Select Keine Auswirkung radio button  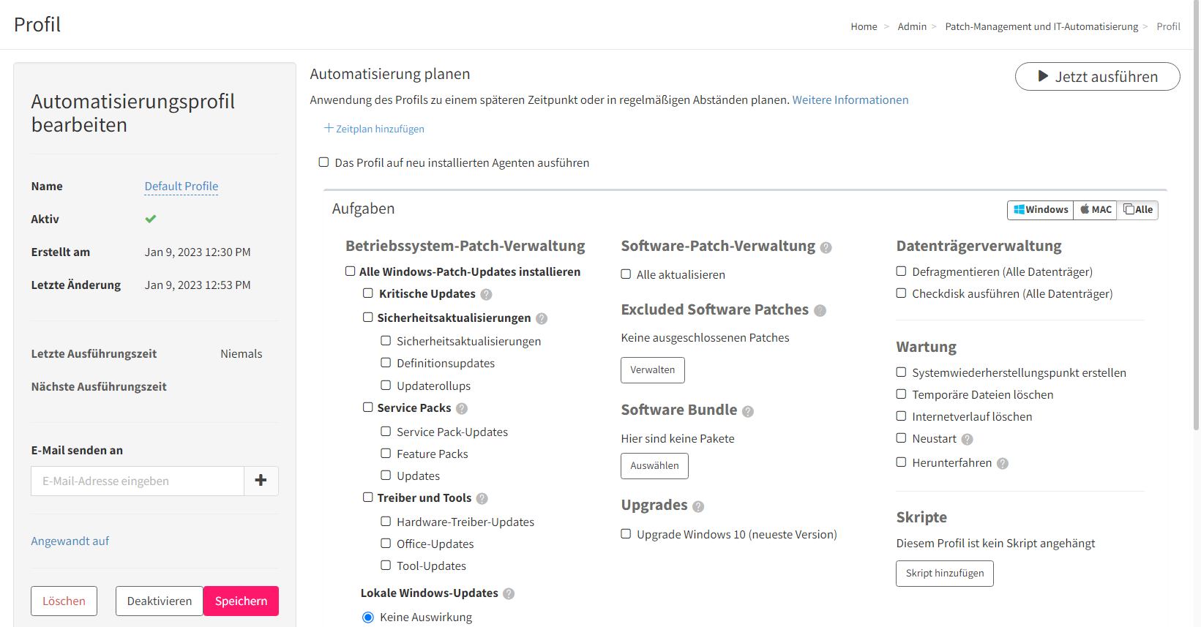[368, 617]
